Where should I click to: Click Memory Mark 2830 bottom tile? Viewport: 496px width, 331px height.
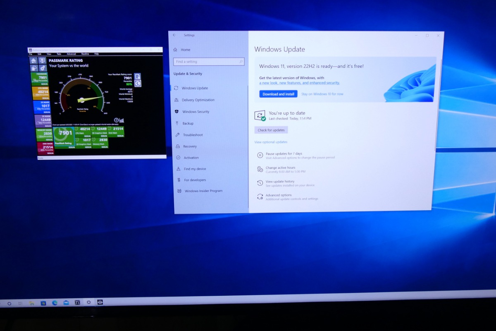(100, 143)
